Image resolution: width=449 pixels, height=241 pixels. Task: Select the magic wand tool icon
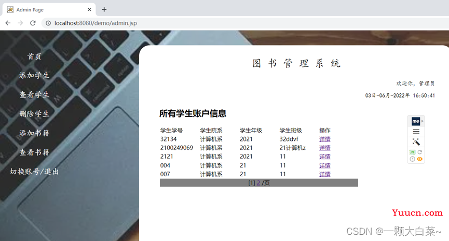click(x=416, y=141)
